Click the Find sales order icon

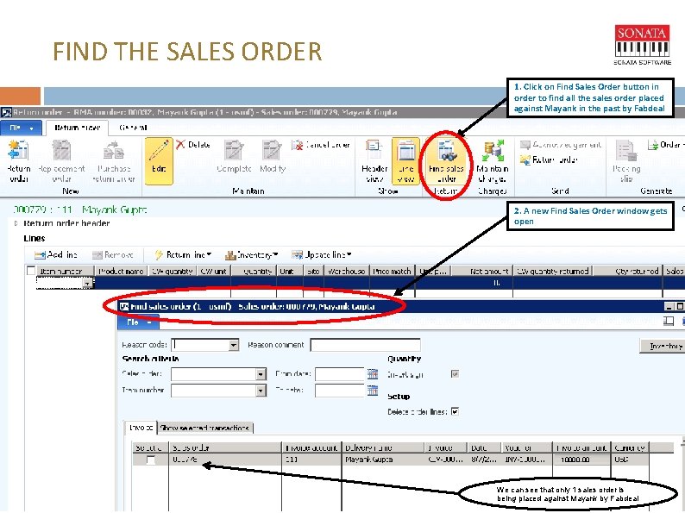(x=446, y=150)
